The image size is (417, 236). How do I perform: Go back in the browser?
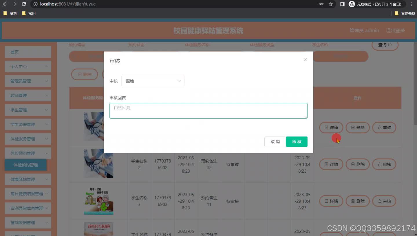click(x=5, y=4)
